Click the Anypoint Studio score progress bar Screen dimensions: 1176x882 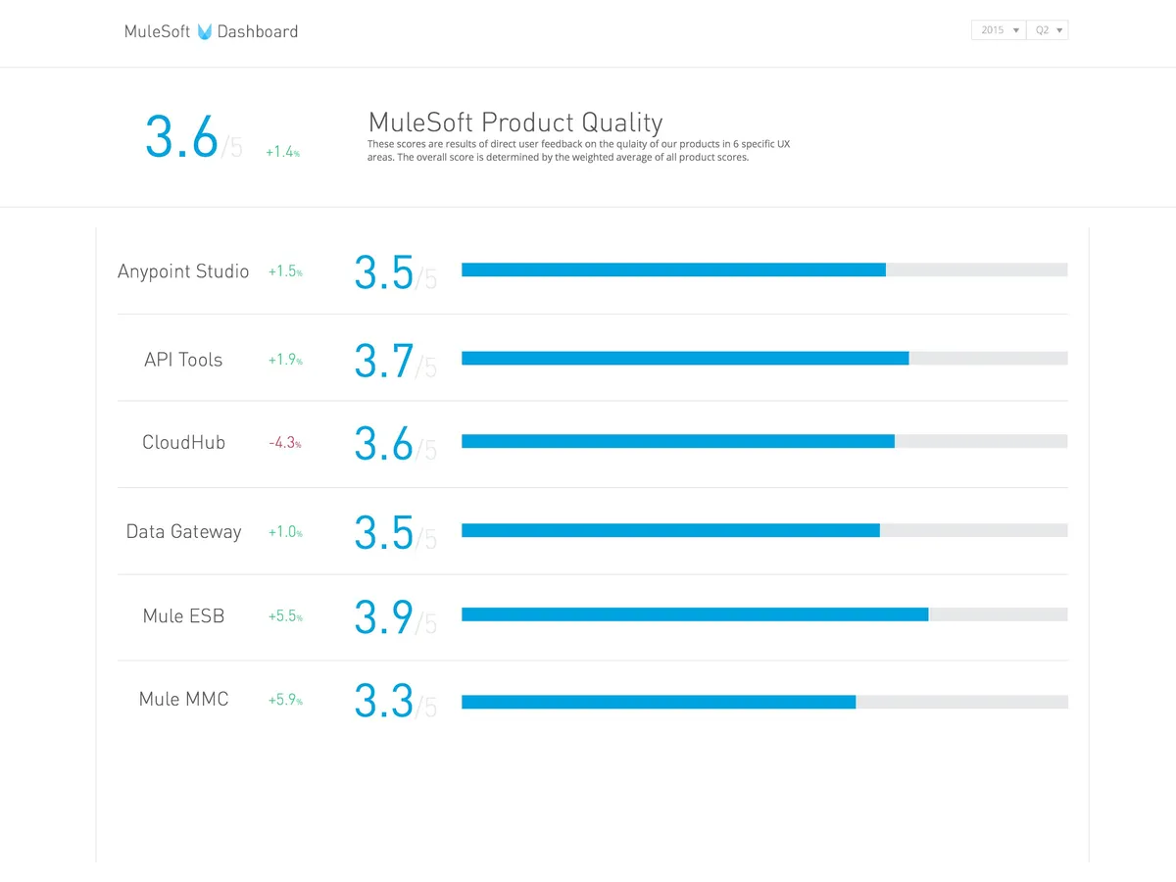pos(764,269)
